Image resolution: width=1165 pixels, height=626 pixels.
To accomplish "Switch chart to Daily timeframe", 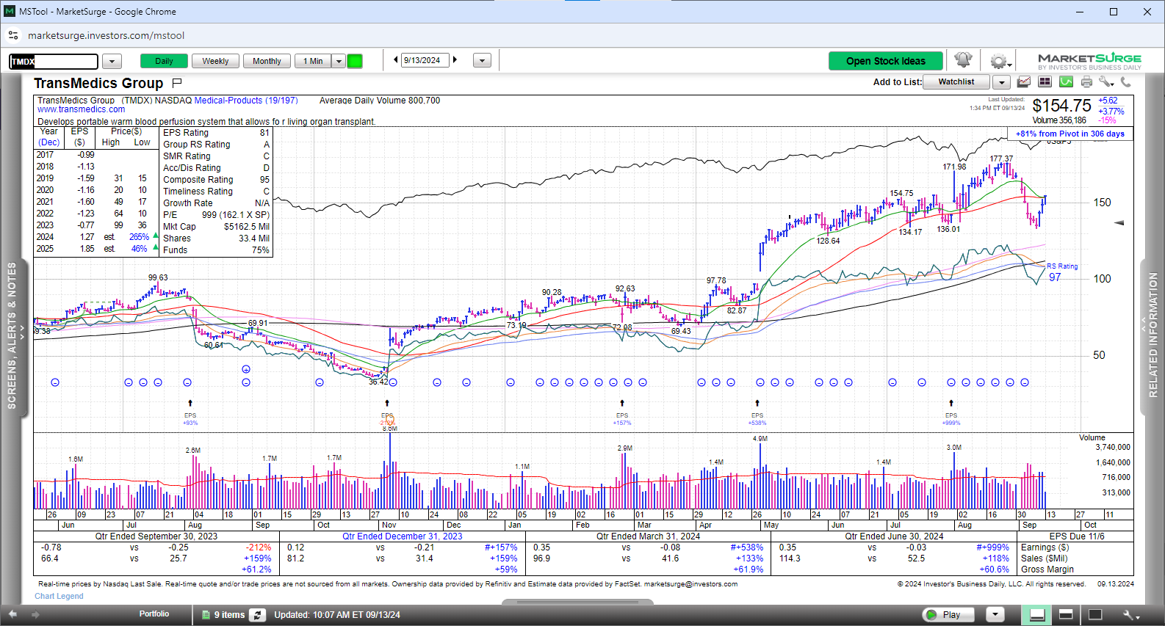I will coord(164,61).
